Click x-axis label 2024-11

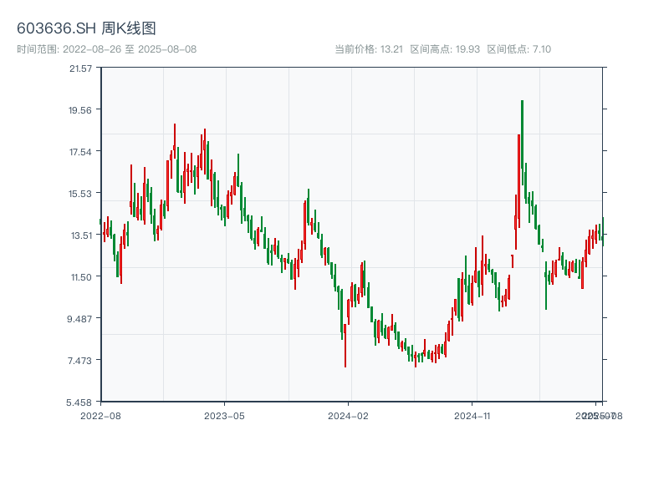click(x=472, y=416)
